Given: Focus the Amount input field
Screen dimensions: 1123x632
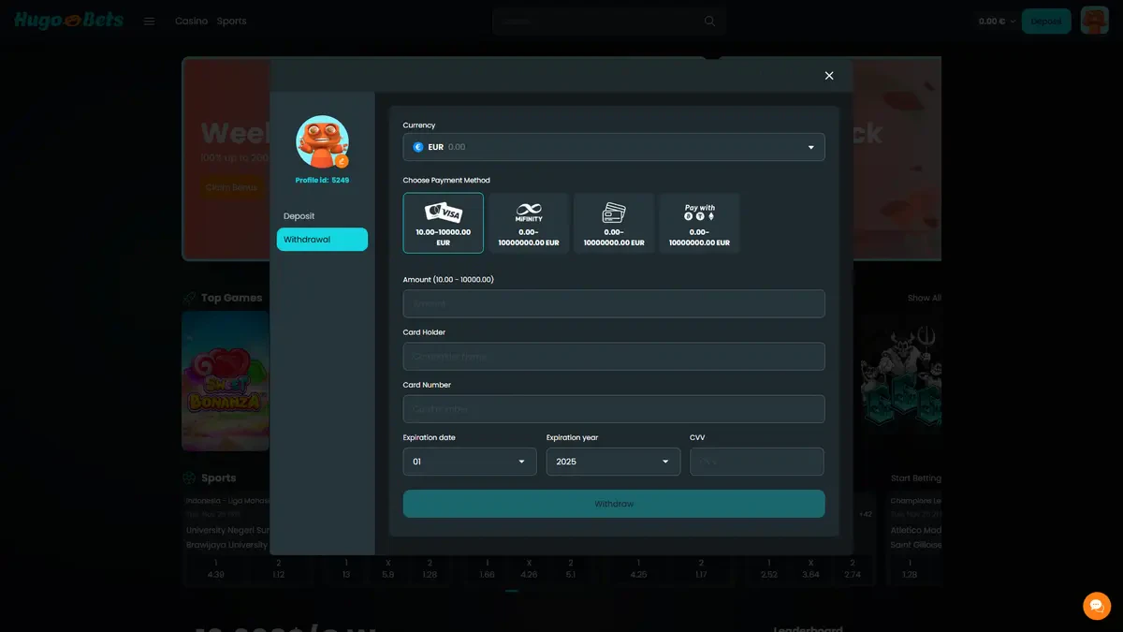Looking at the screenshot, I should click(x=614, y=303).
